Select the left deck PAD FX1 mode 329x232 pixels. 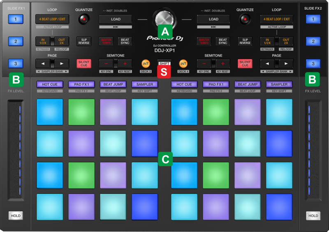point(81,84)
